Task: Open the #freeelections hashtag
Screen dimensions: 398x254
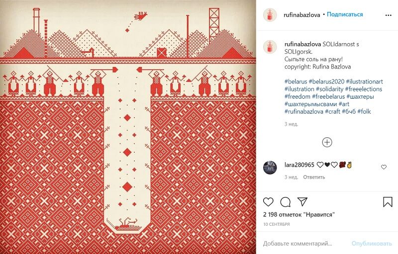Action: tap(363, 89)
